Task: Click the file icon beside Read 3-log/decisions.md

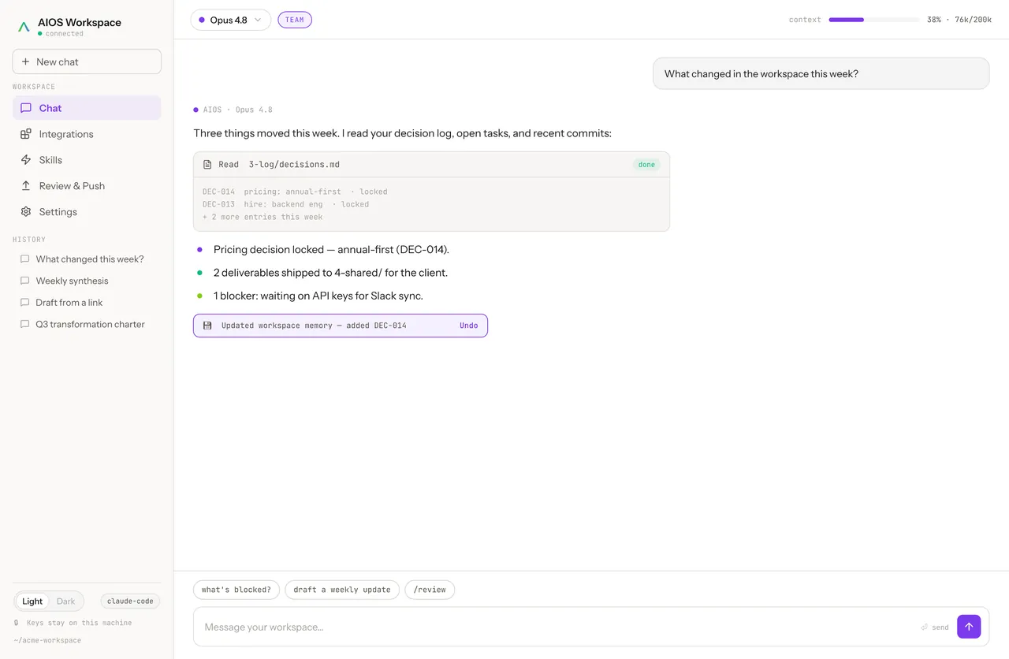Action: (207, 165)
